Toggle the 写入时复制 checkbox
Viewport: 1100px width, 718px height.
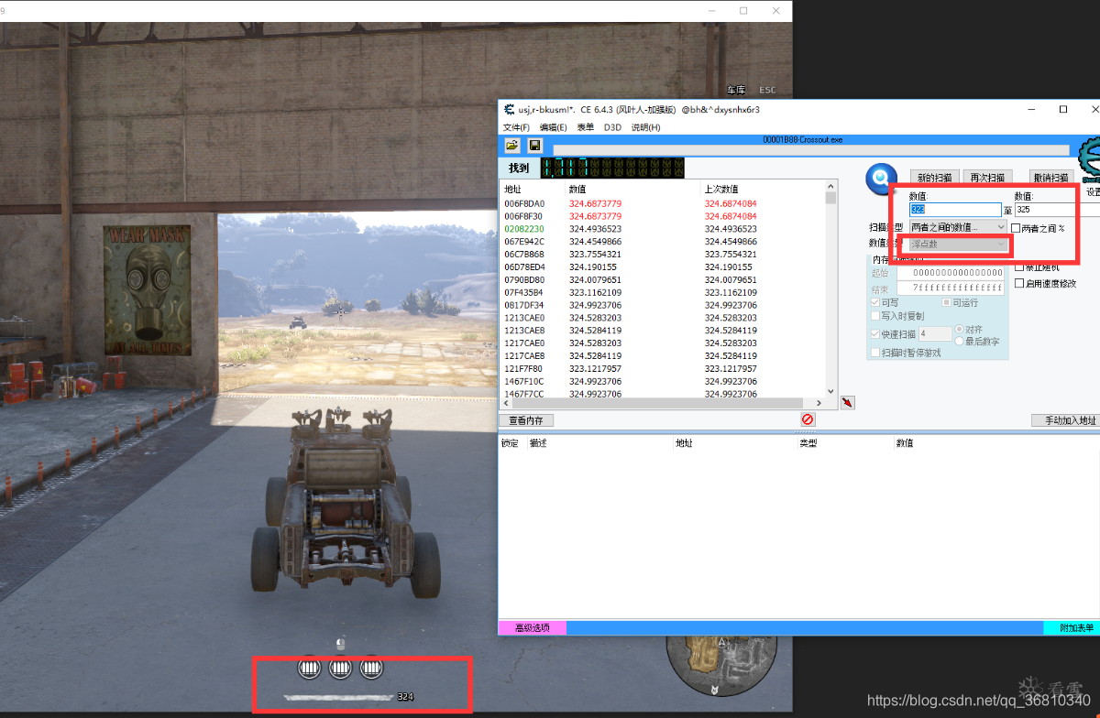pos(874,316)
